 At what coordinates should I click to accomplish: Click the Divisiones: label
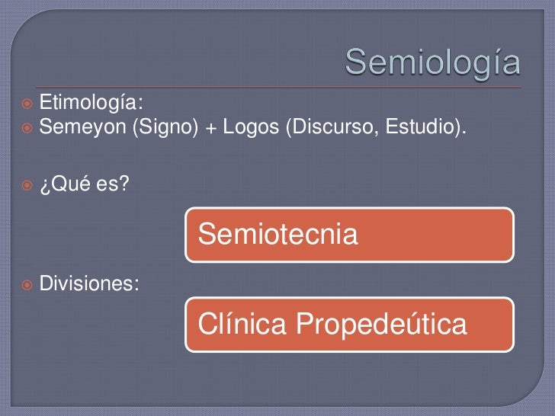(x=88, y=286)
